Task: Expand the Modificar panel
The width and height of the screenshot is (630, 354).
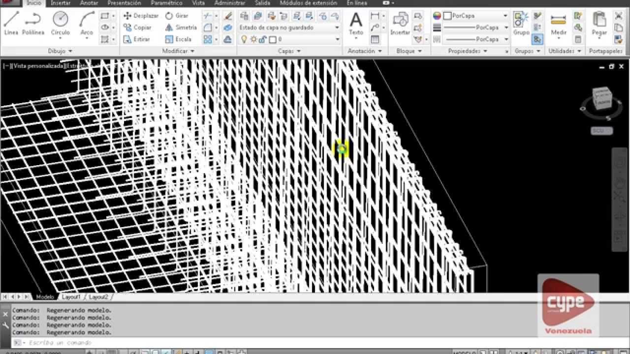Action: point(178,51)
